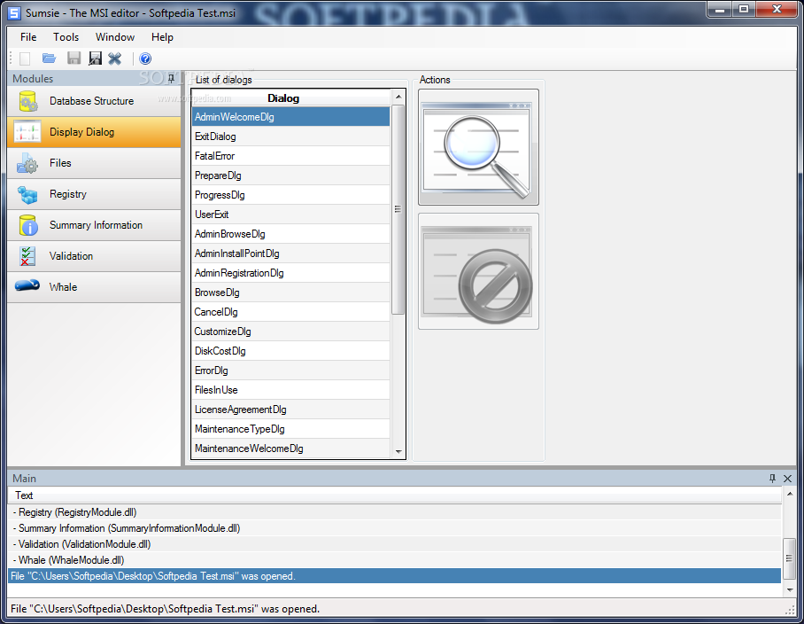The image size is (804, 624).
Task: Click the Save As toolbar icon
Action: (x=95, y=58)
